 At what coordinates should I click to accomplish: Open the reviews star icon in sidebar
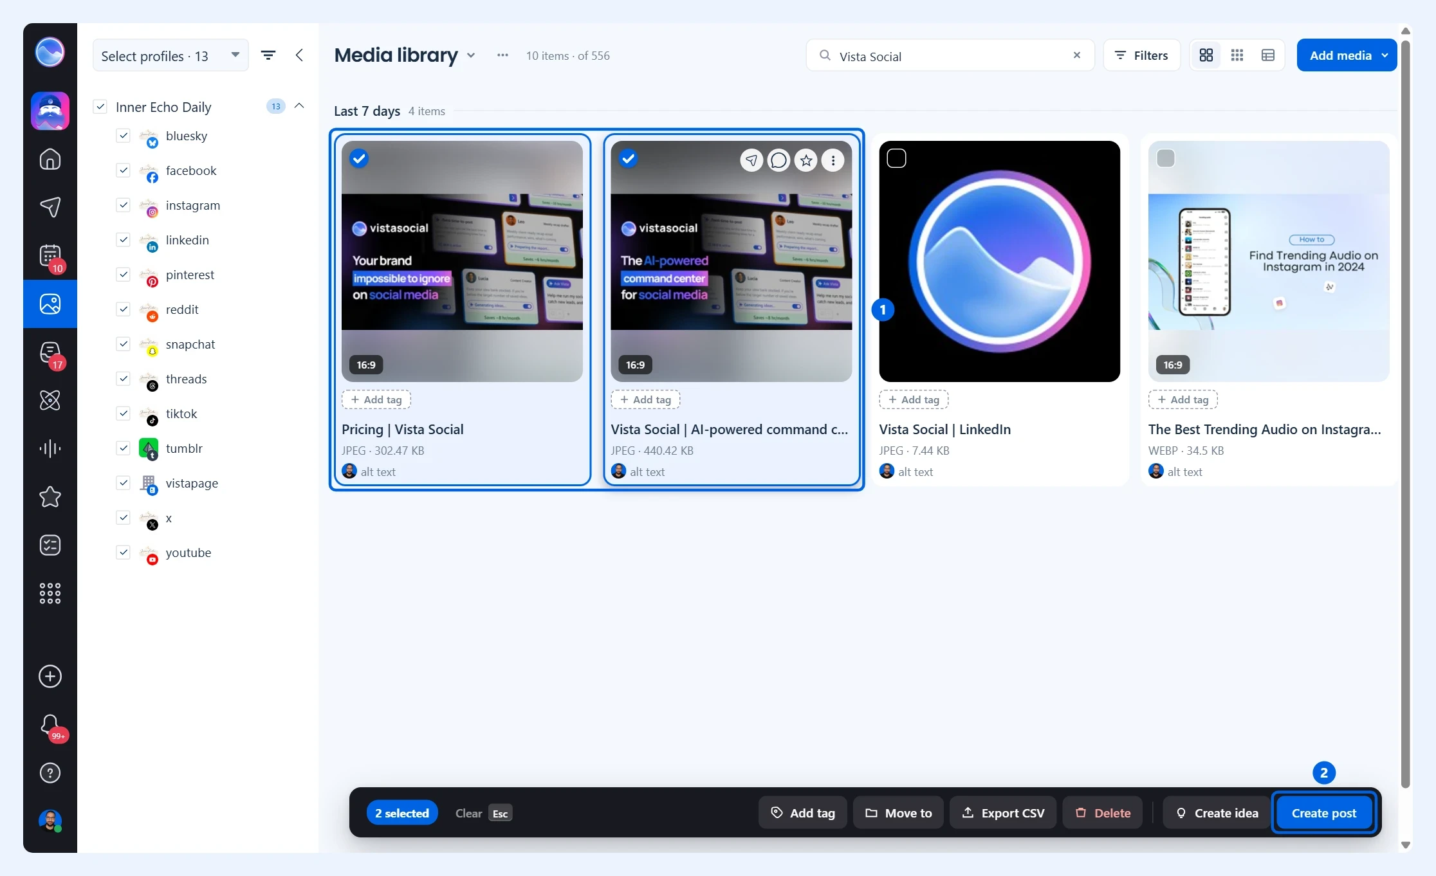[50, 497]
